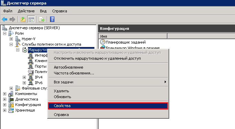
Task: Click the Порты network icon in tree
Action: [31, 66]
